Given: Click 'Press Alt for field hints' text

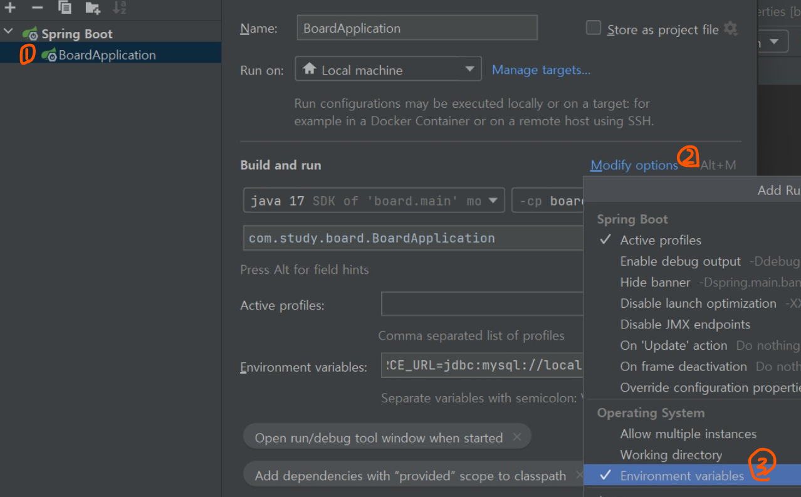Looking at the screenshot, I should [x=305, y=269].
